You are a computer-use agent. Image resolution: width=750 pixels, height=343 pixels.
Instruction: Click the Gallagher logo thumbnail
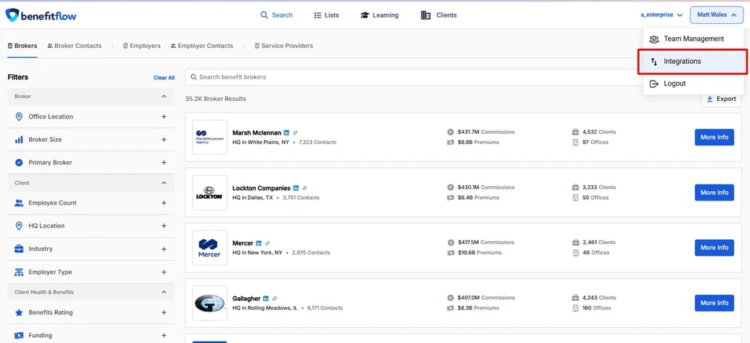click(209, 303)
